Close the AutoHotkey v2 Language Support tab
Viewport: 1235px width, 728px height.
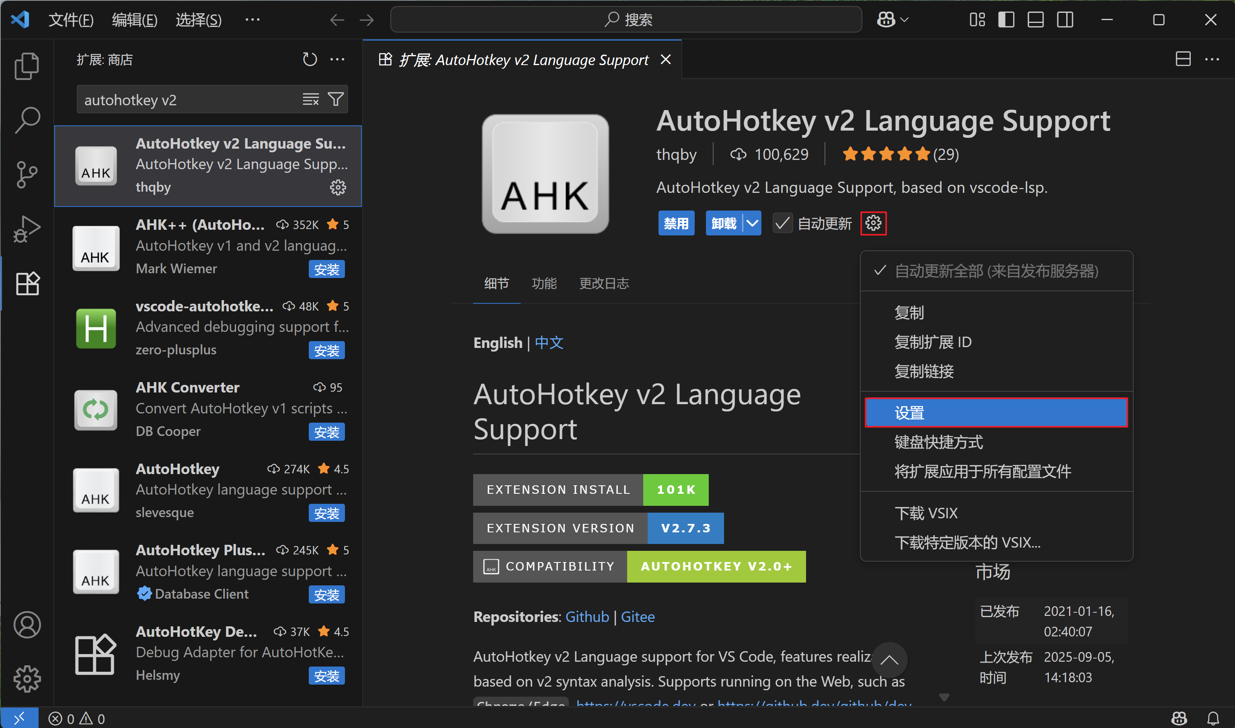tap(666, 59)
